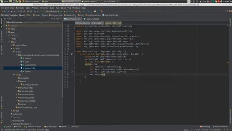Click Project panel settings gear icon
This screenshot has width=232, height=131.
coord(58,19)
